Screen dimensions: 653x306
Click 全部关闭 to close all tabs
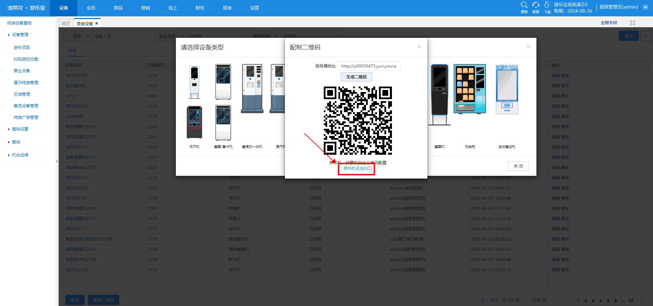(x=609, y=23)
